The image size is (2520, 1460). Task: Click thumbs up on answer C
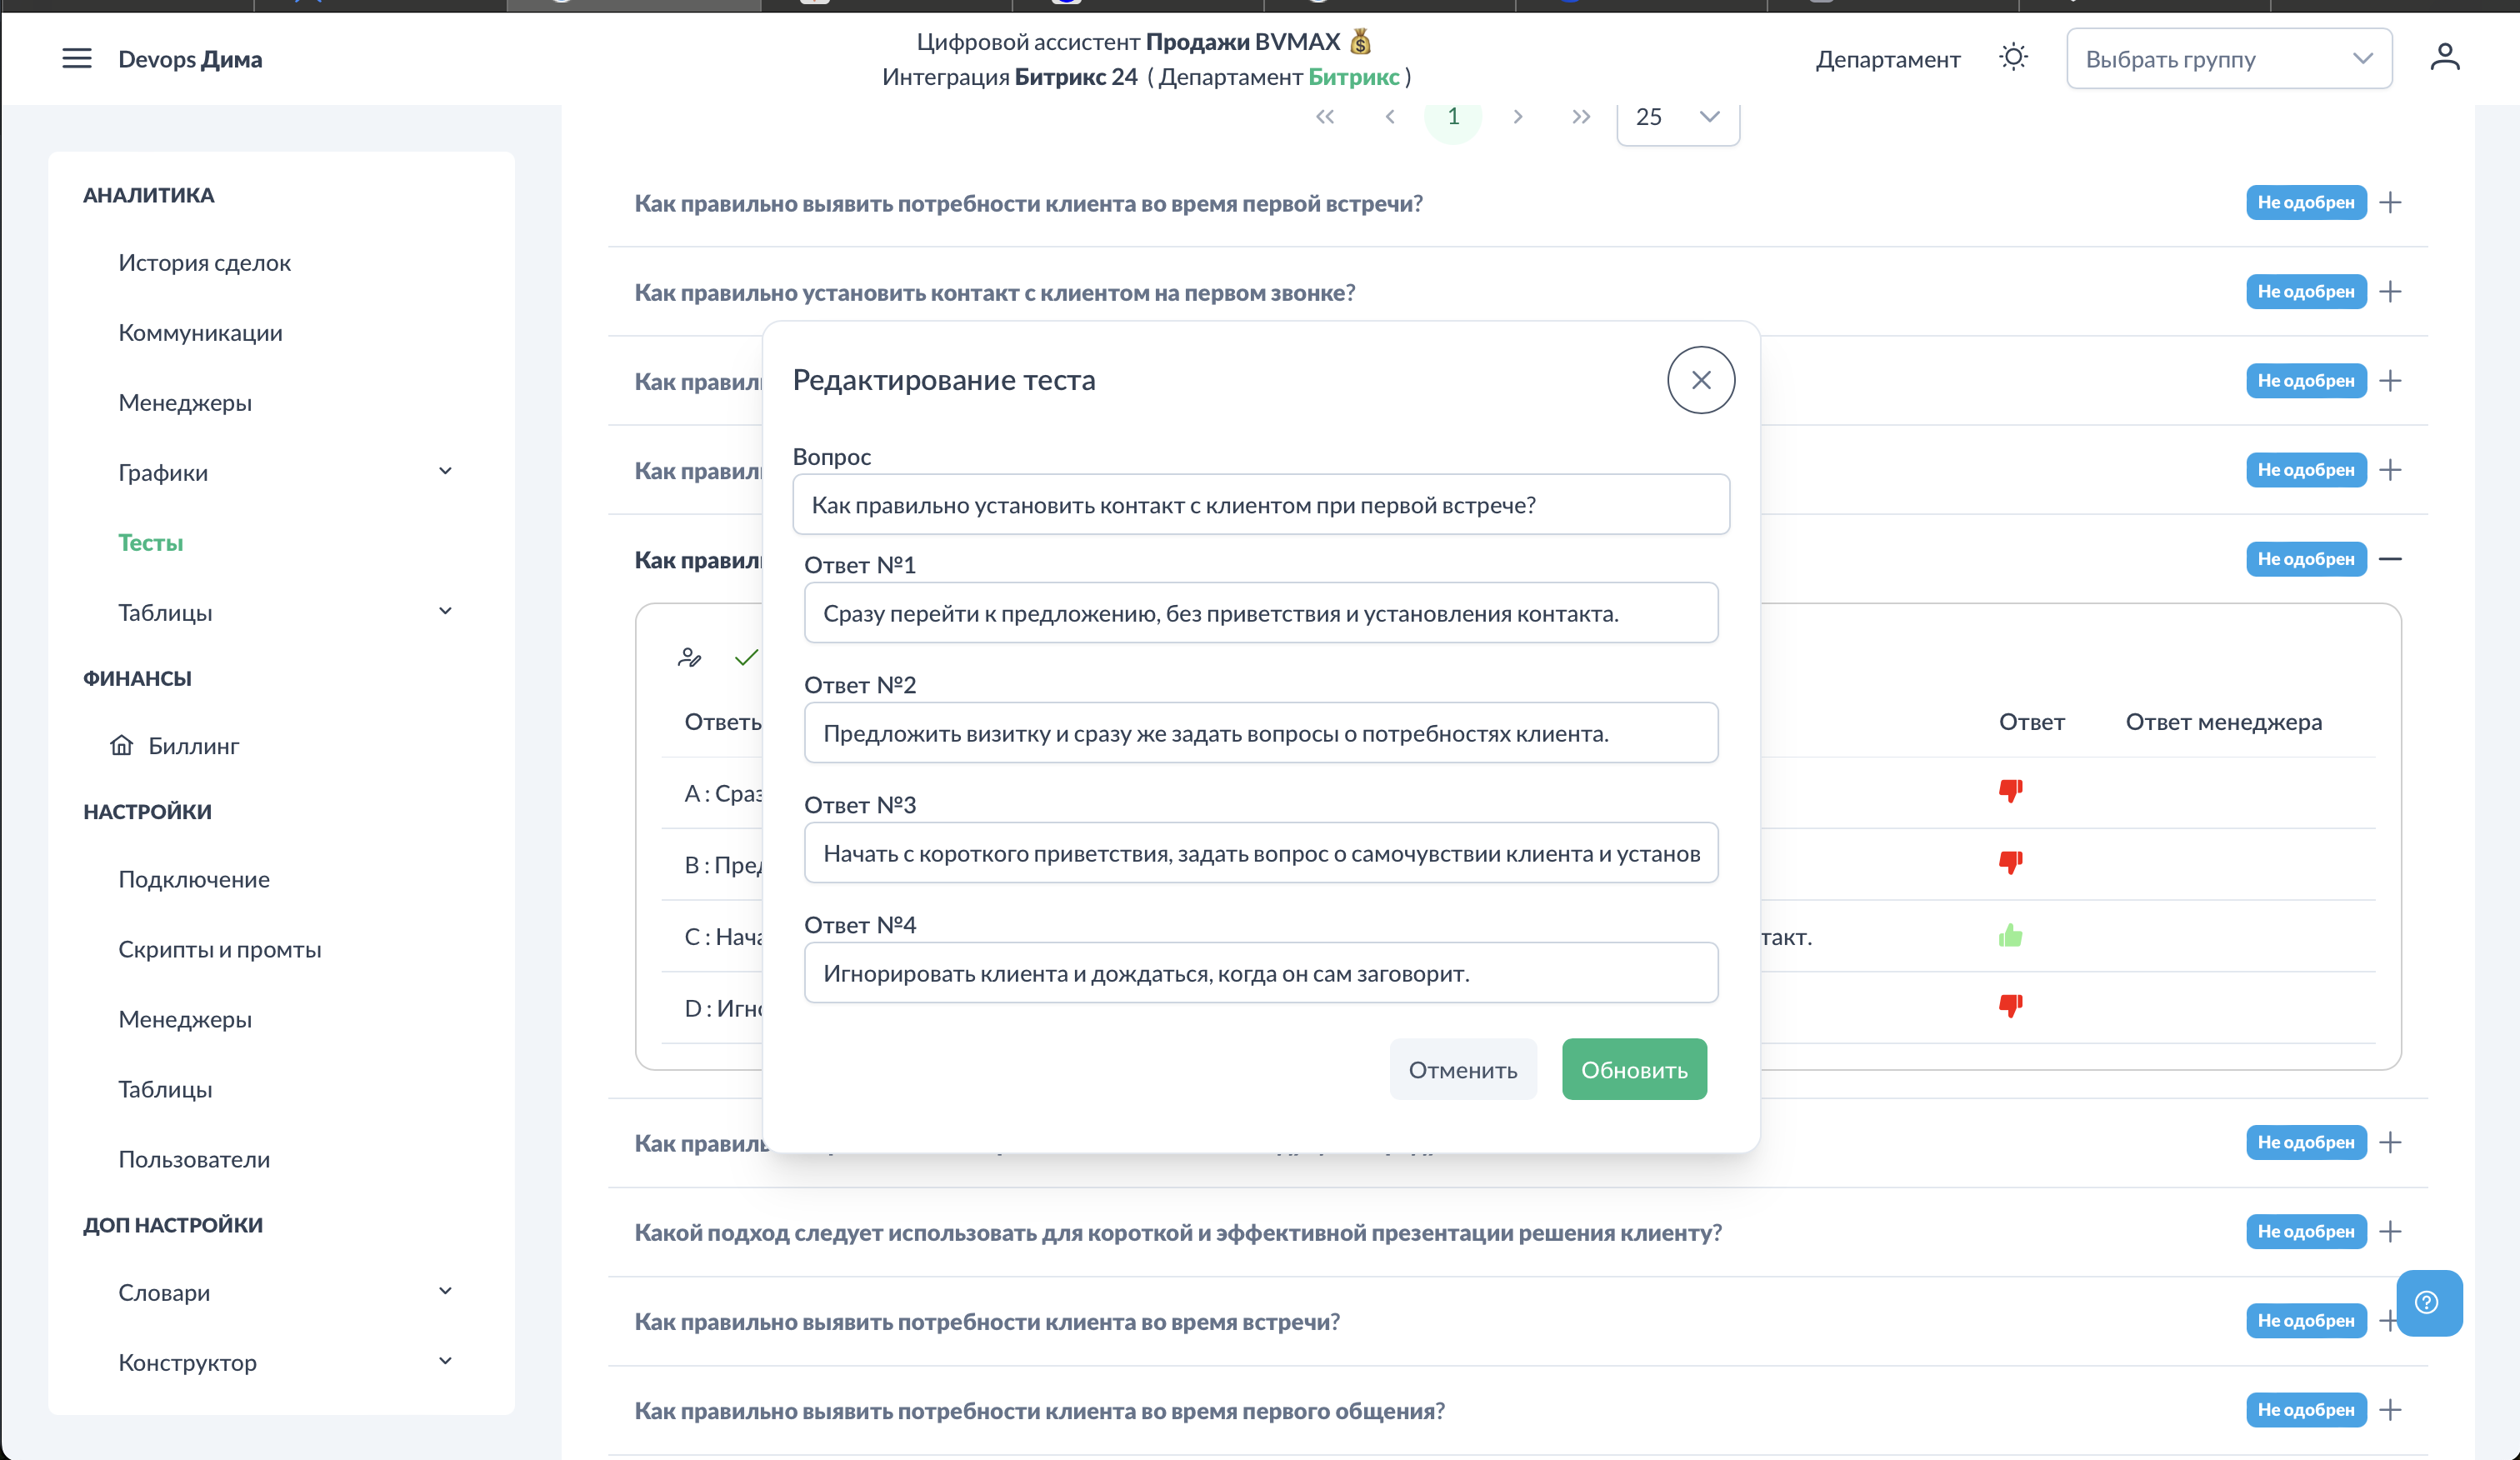2010,936
